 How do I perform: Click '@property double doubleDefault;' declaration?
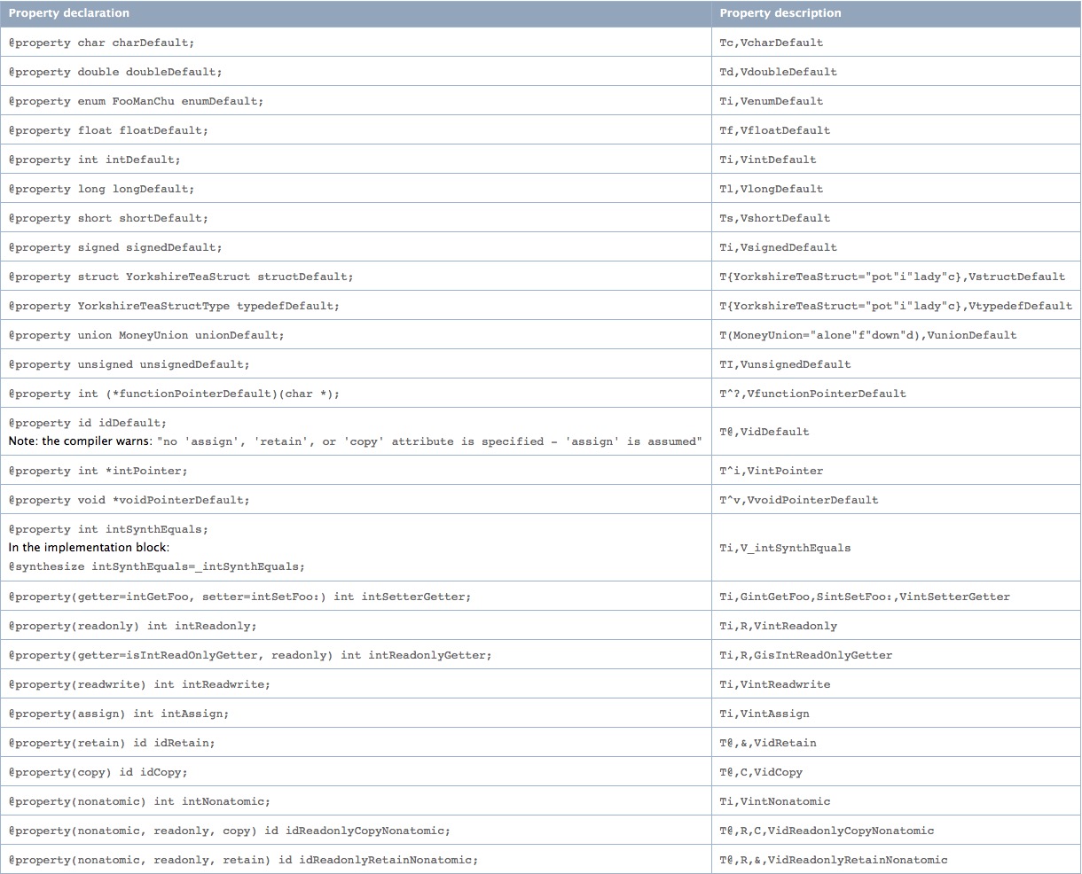click(115, 72)
